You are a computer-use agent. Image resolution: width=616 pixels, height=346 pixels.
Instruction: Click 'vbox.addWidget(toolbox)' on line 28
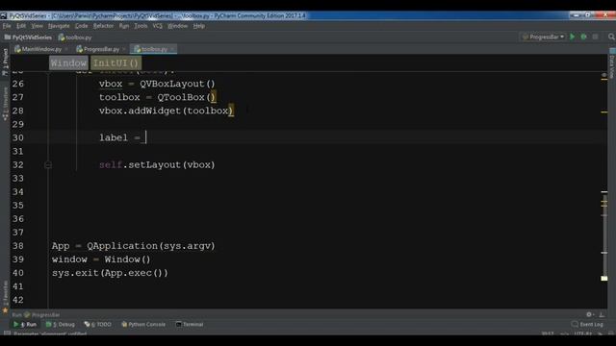coord(166,111)
